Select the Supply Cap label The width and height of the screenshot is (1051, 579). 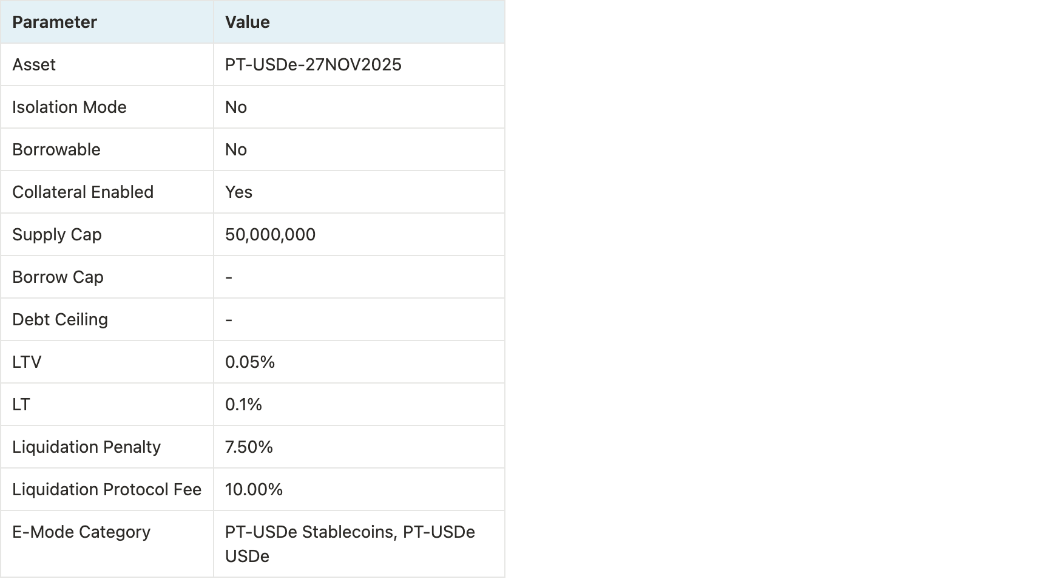(x=57, y=235)
